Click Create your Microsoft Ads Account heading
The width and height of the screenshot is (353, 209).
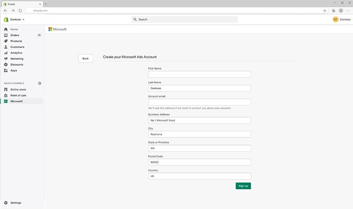130,57
